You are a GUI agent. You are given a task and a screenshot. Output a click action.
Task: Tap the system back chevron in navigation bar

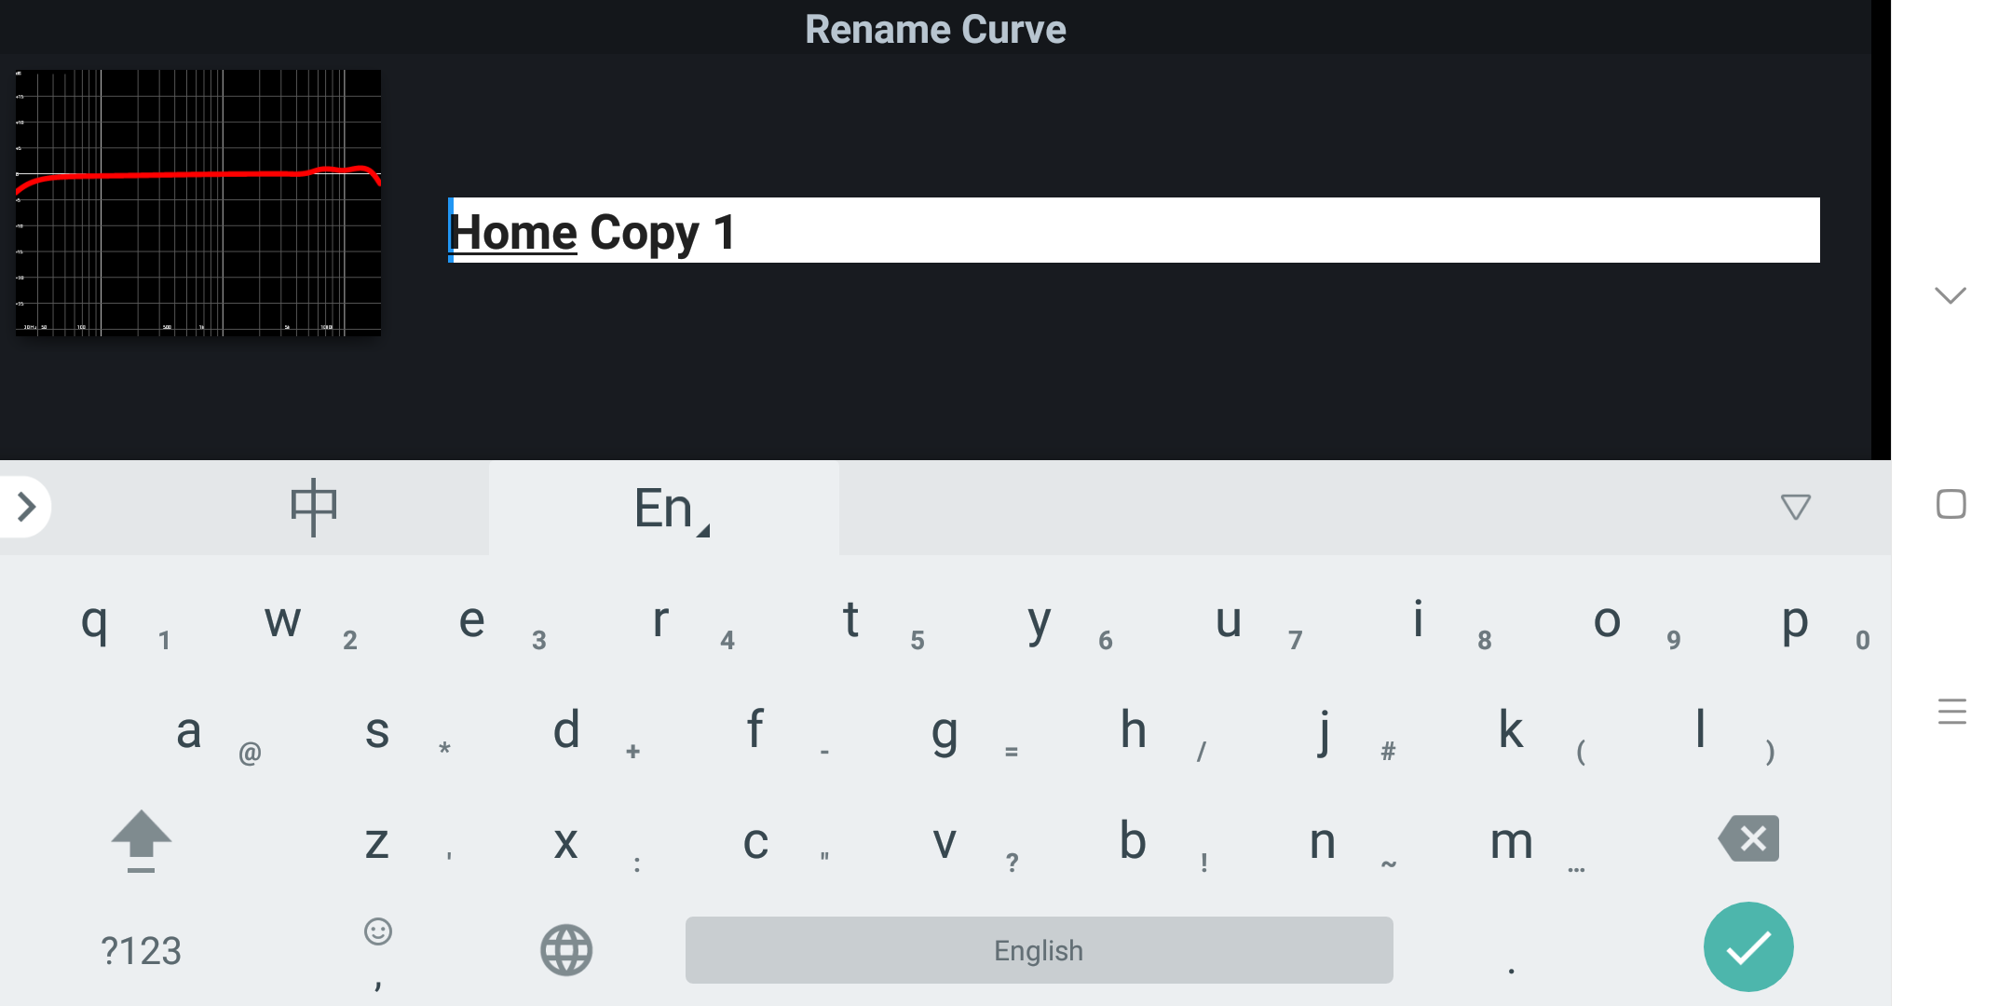pyautogui.click(x=1951, y=295)
